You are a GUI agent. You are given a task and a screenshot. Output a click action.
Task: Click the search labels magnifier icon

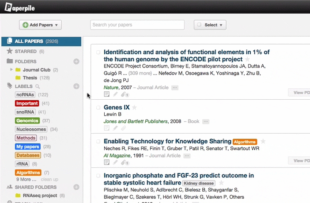[x=38, y=86]
